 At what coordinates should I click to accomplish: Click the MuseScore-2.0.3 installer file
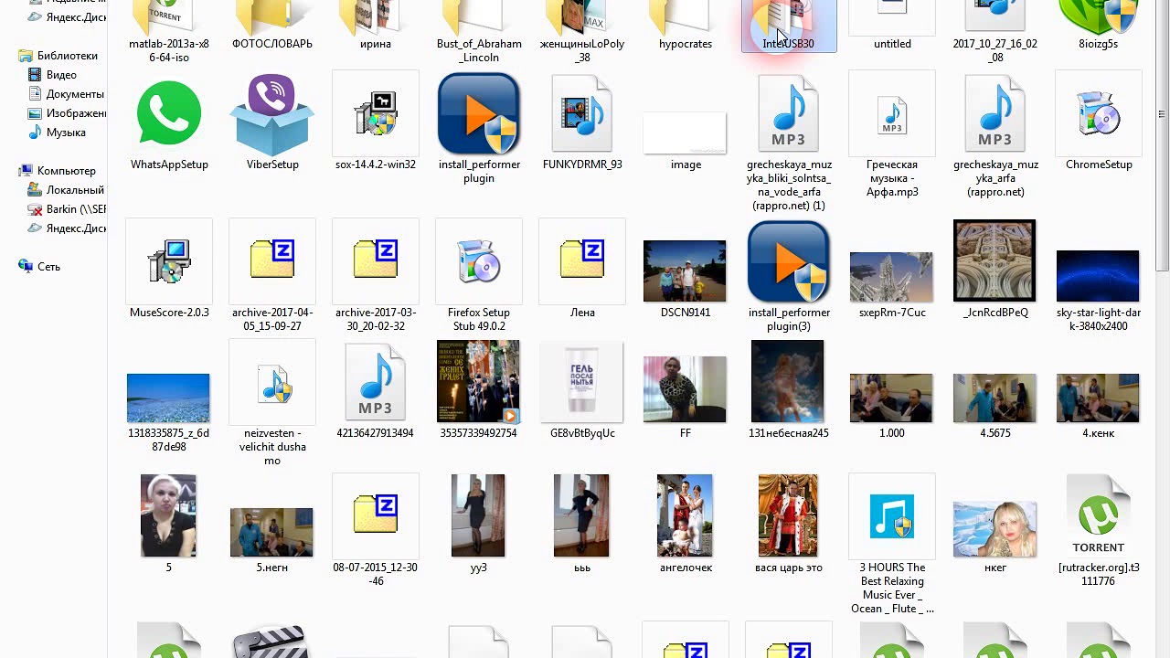click(x=169, y=262)
